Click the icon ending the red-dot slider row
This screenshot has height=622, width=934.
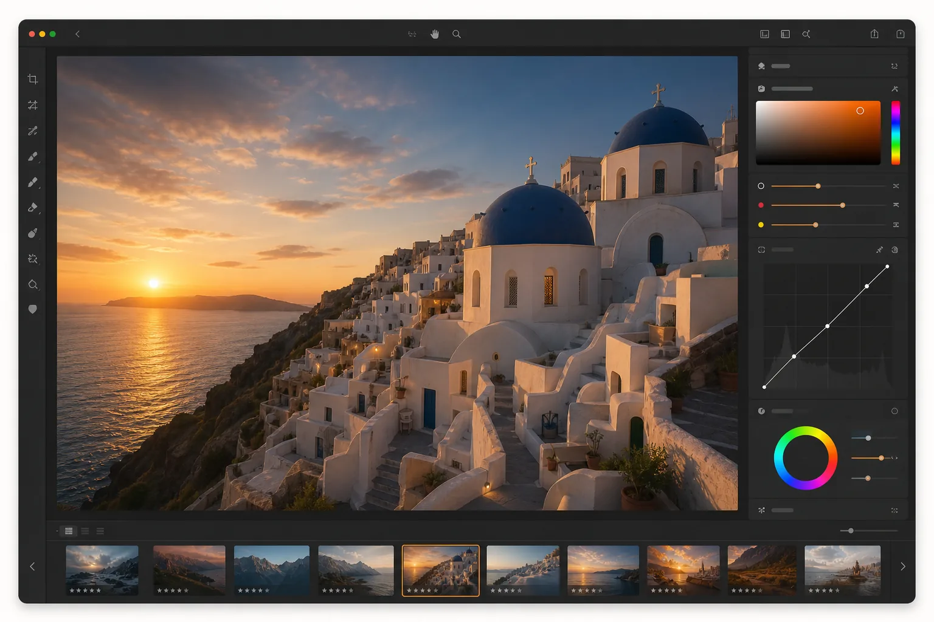(x=896, y=205)
